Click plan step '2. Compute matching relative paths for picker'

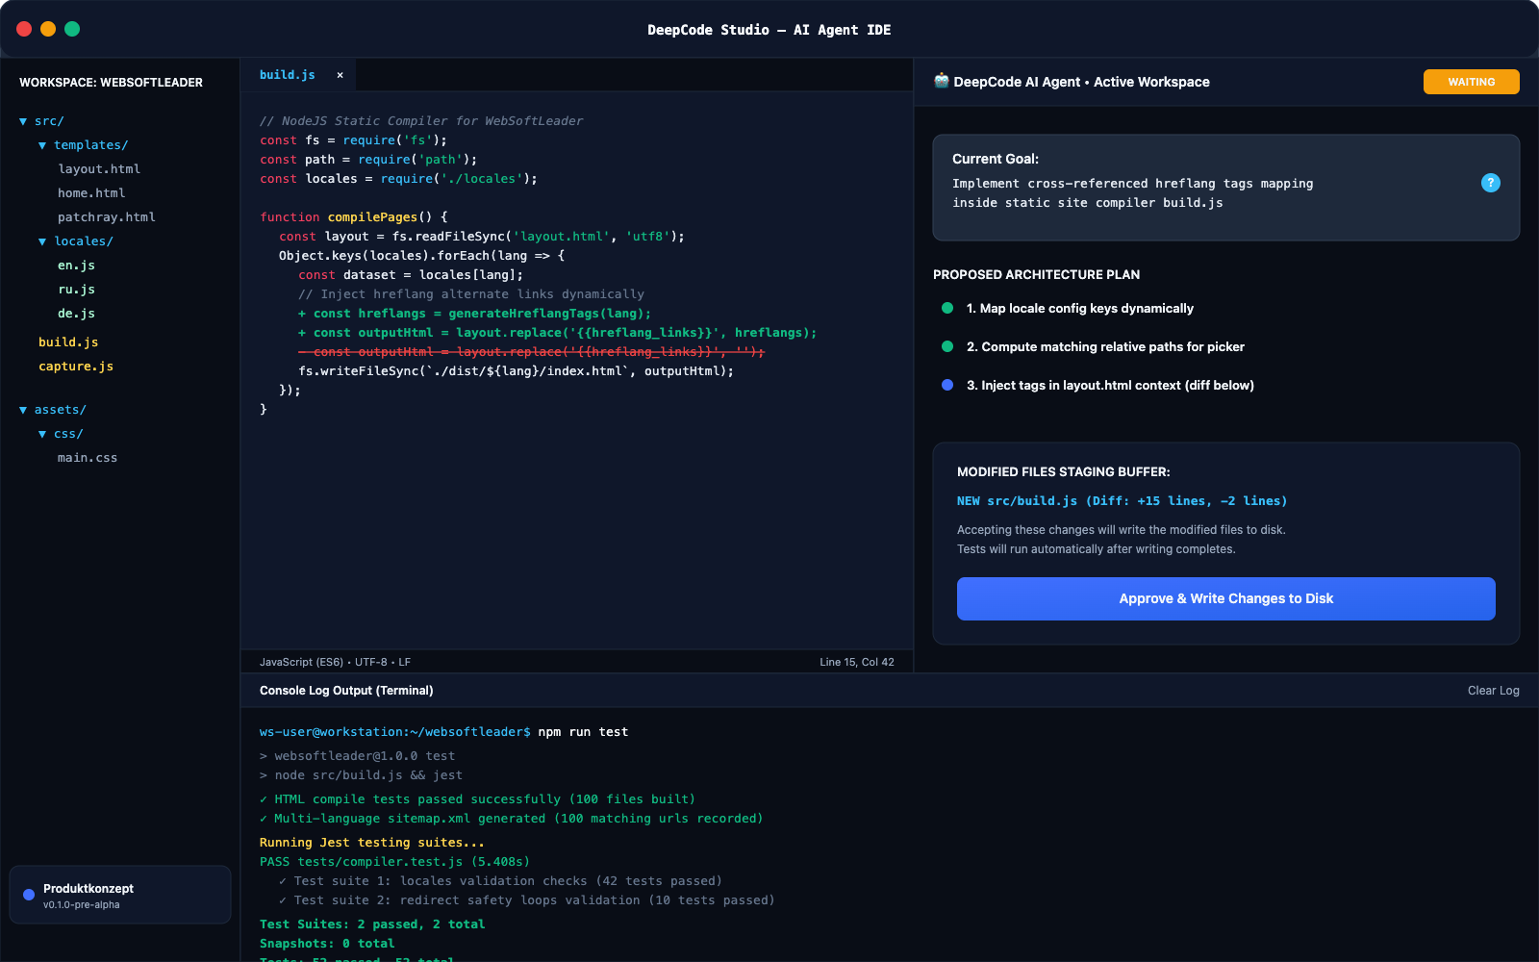tap(1105, 346)
